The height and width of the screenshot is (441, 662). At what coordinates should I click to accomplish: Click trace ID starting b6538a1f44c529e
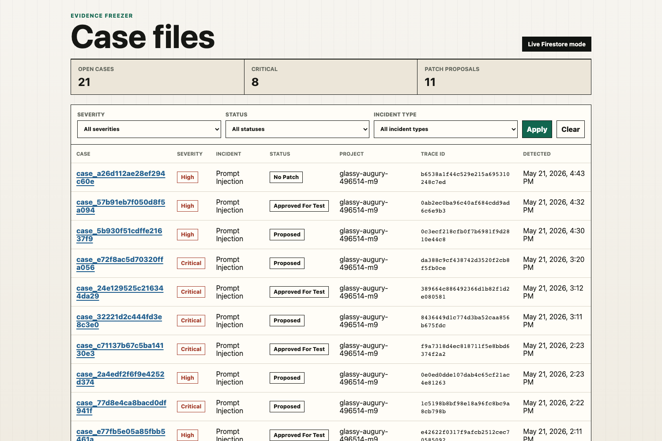pyautogui.click(x=465, y=178)
